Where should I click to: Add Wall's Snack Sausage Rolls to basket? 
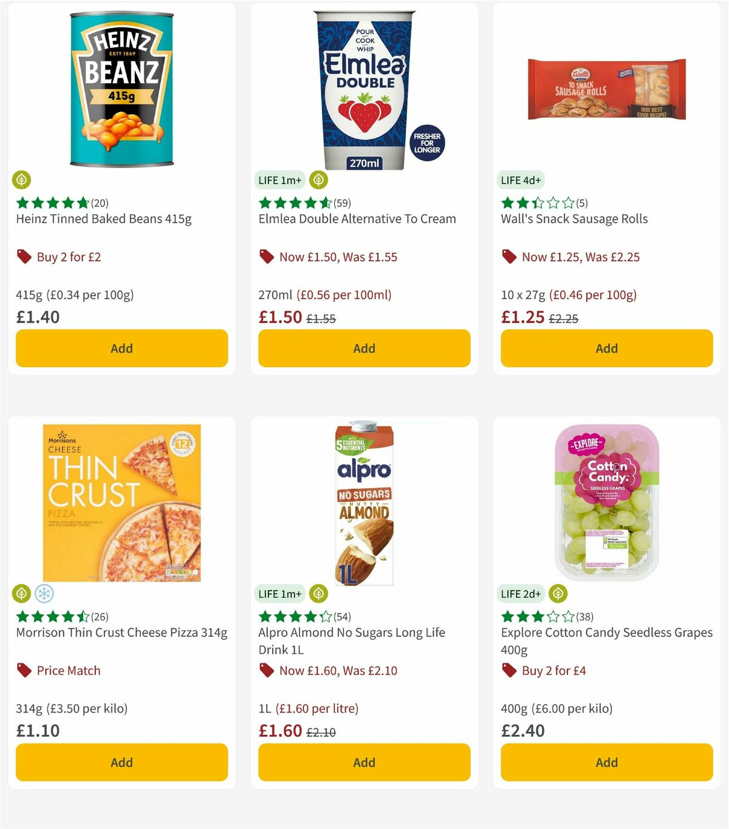[x=606, y=348]
